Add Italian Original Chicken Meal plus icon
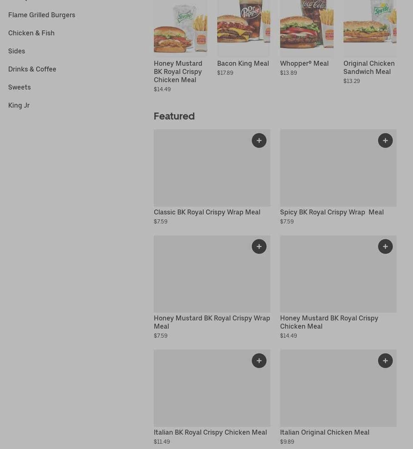The width and height of the screenshot is (413, 449). 385,361
